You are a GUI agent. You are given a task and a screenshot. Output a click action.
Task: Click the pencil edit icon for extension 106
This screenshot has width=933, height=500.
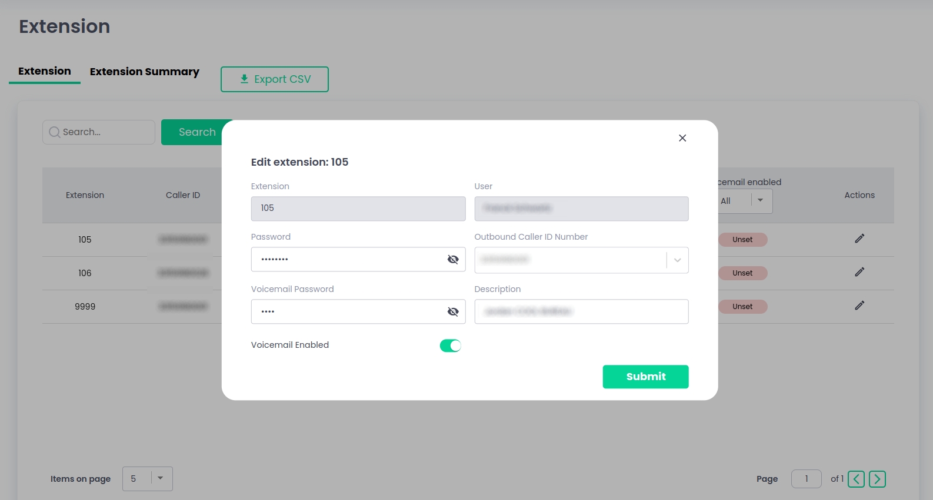(859, 272)
